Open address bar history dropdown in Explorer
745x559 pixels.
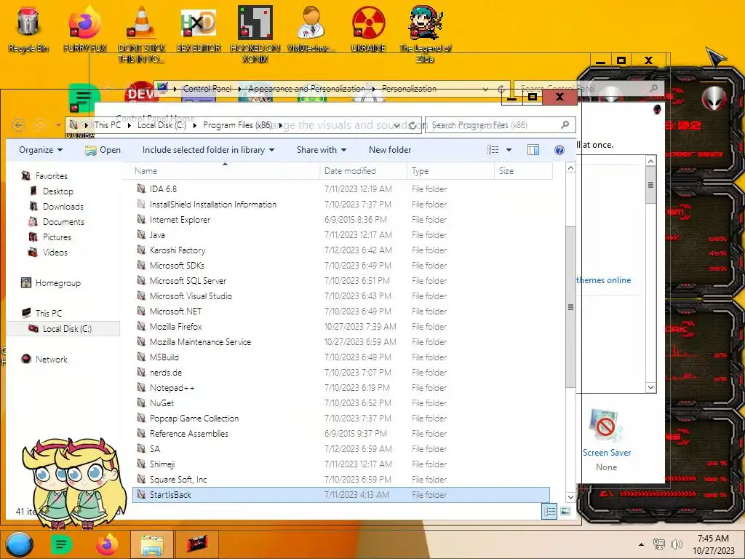(x=397, y=125)
